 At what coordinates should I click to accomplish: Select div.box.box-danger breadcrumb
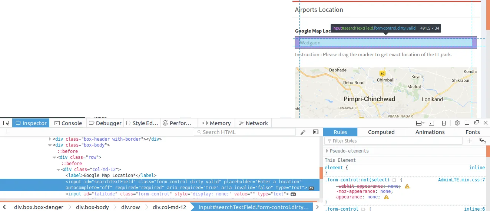39,207
